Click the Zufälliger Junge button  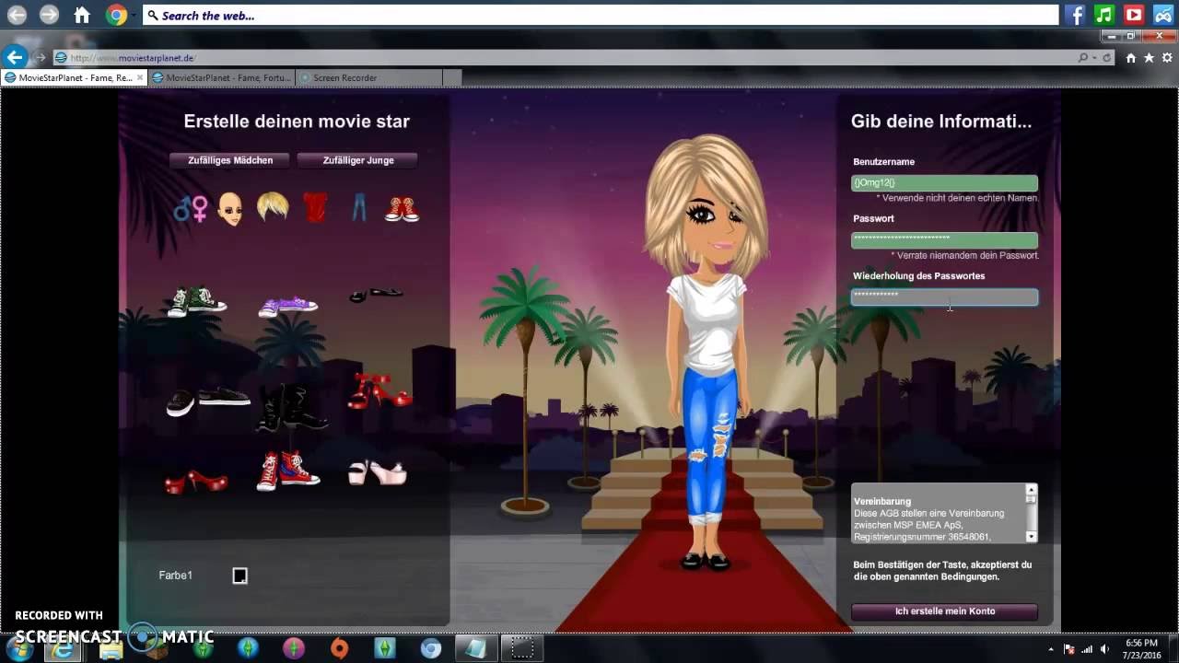[x=358, y=160]
